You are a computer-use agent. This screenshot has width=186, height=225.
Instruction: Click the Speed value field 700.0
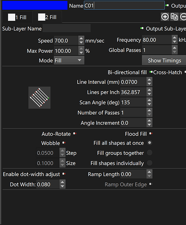(x=66, y=40)
